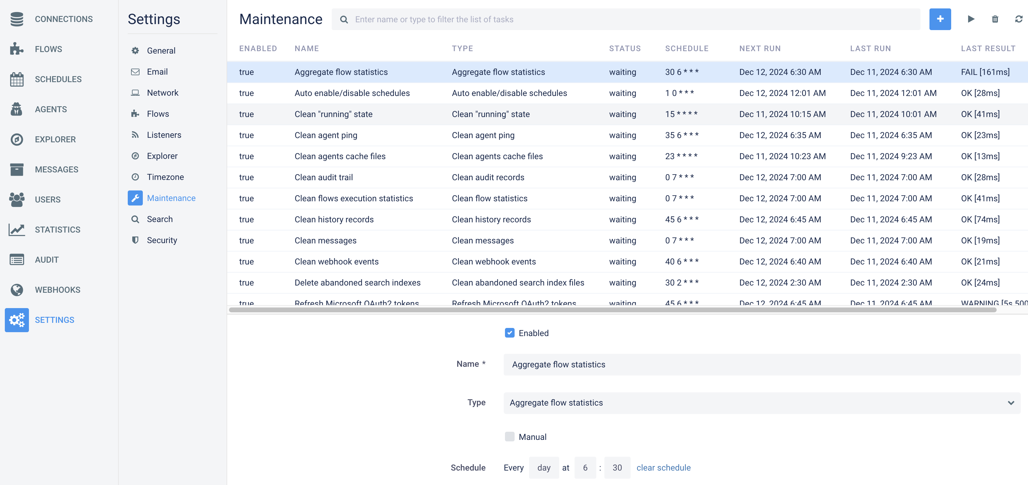Refresh the maintenance task list
The height and width of the screenshot is (485, 1028).
point(1018,19)
